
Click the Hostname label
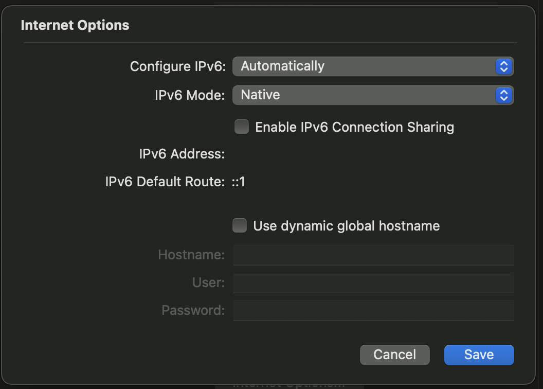[191, 255]
